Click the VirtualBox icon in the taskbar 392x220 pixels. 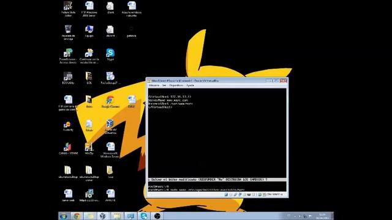pyautogui.click(x=103, y=216)
